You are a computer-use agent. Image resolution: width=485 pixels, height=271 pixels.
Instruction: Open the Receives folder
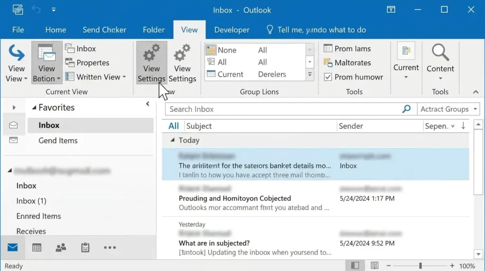(x=31, y=231)
